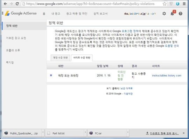
Task: Open the 실적 보고서 menu
Action: pyautogui.click(x=100, y=14)
